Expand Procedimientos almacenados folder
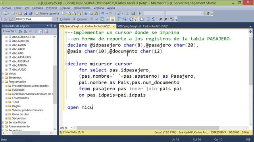Image resolution: width=254 pixels, height=142 pixels. tap(6, 86)
